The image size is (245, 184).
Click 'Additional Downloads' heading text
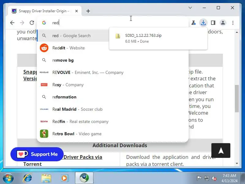[120, 145]
